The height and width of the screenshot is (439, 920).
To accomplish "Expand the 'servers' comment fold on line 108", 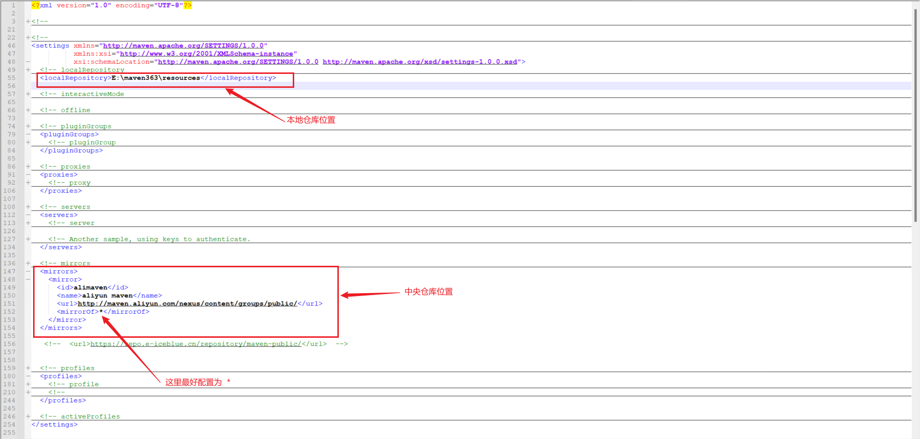I will (x=28, y=207).
